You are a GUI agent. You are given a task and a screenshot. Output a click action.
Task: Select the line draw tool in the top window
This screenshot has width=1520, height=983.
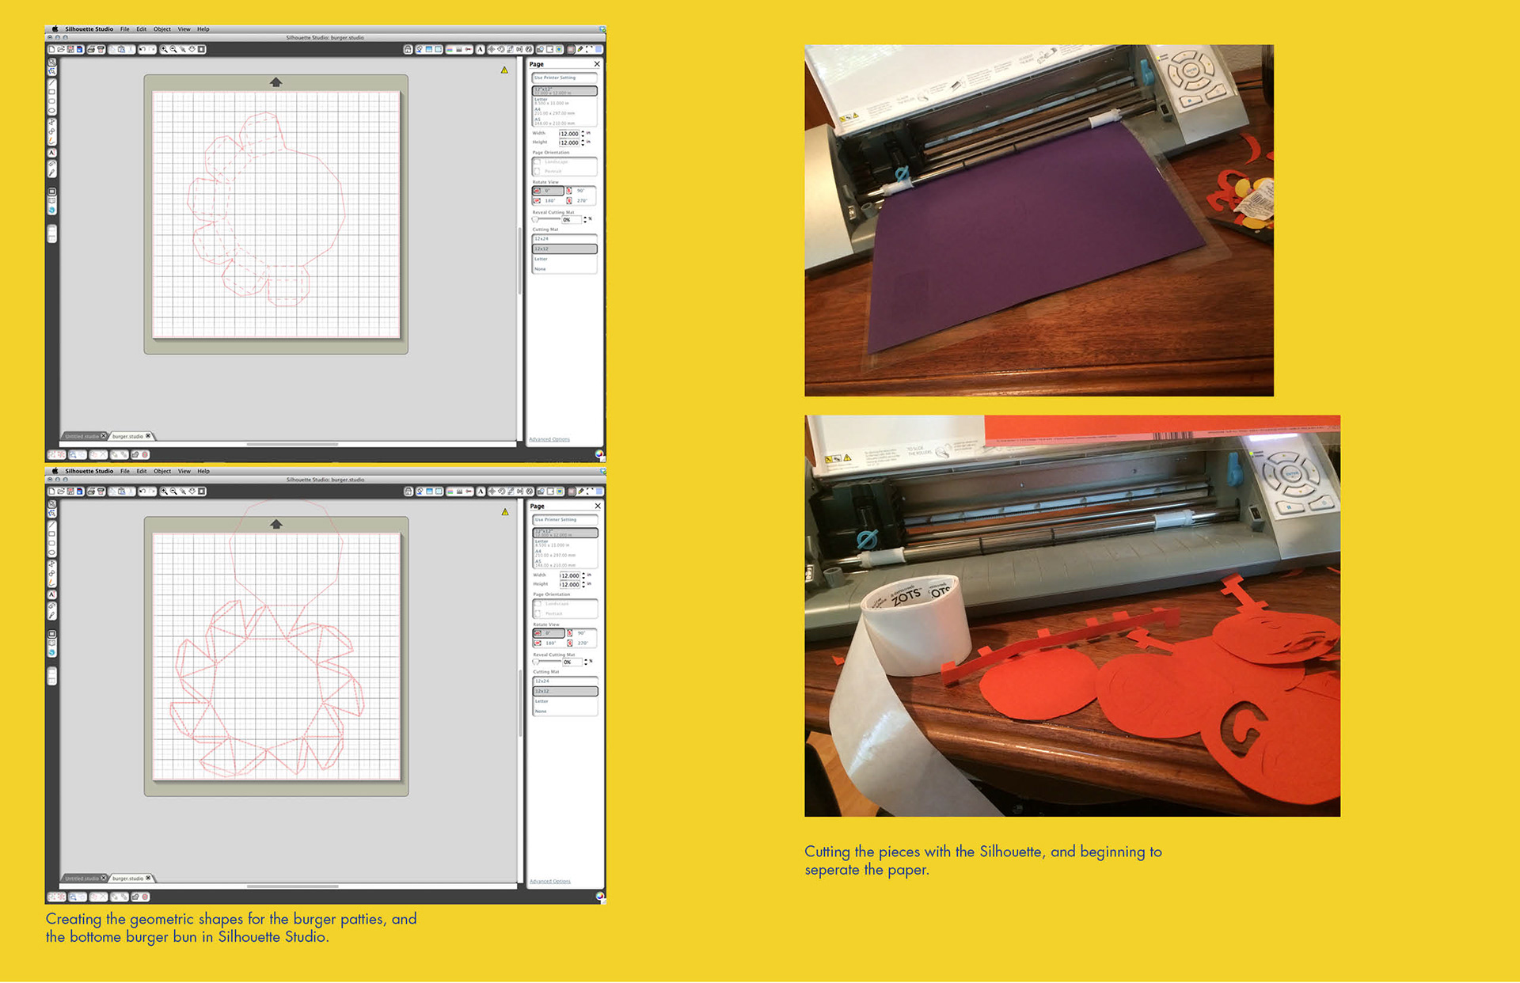(52, 82)
